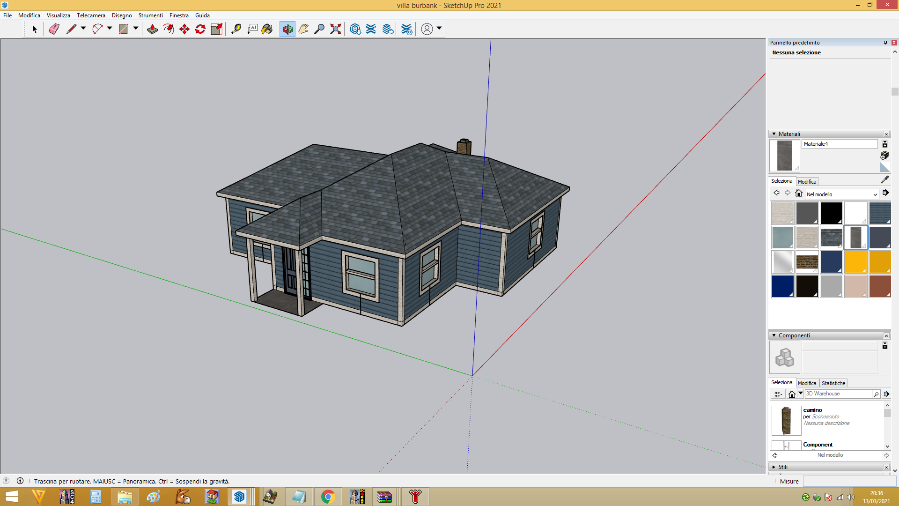Screen dimensions: 899x506
Task: Open the line tool dropdown arrow
Action: [x=83, y=29]
